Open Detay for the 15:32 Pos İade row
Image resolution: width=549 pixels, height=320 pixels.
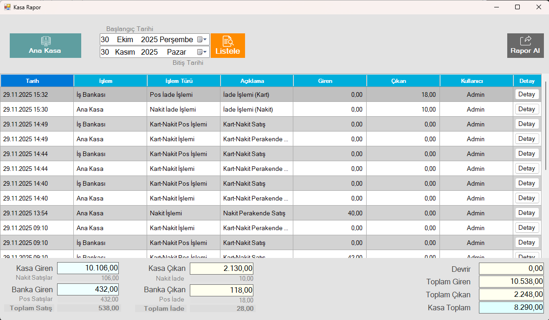[527, 94]
